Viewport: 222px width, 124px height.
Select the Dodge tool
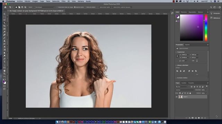pyautogui.click(x=5, y=56)
